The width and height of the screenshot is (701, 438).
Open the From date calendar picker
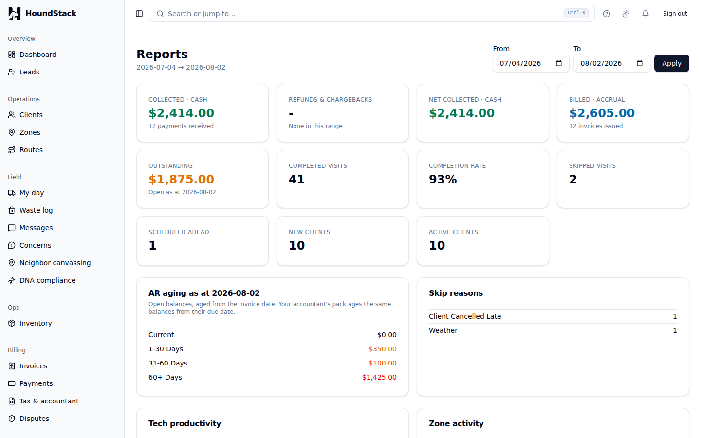pos(559,63)
